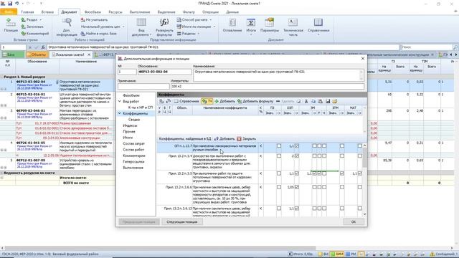
Task: Switch to the Объекты tab
Action: (37, 54)
